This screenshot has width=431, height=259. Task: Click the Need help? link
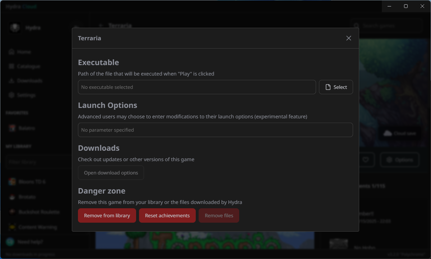(30, 242)
